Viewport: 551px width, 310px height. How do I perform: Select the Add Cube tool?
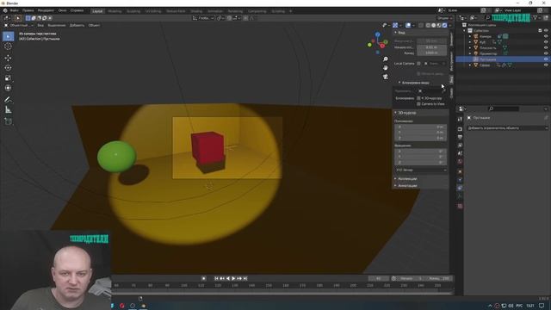click(x=8, y=121)
